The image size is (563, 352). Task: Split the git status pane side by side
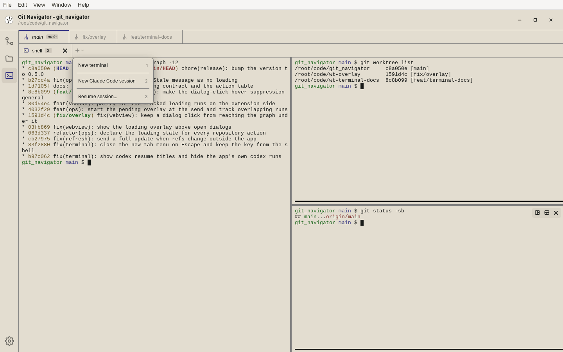[x=537, y=213]
